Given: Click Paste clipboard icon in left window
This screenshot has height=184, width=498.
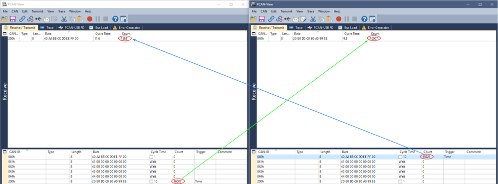Looking at the screenshot, I should tap(80, 19).
